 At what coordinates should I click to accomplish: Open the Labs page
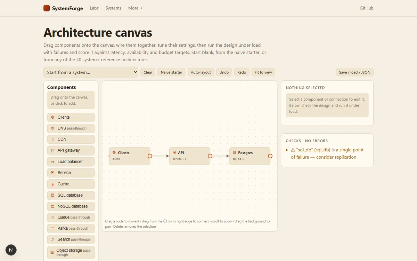tap(94, 8)
